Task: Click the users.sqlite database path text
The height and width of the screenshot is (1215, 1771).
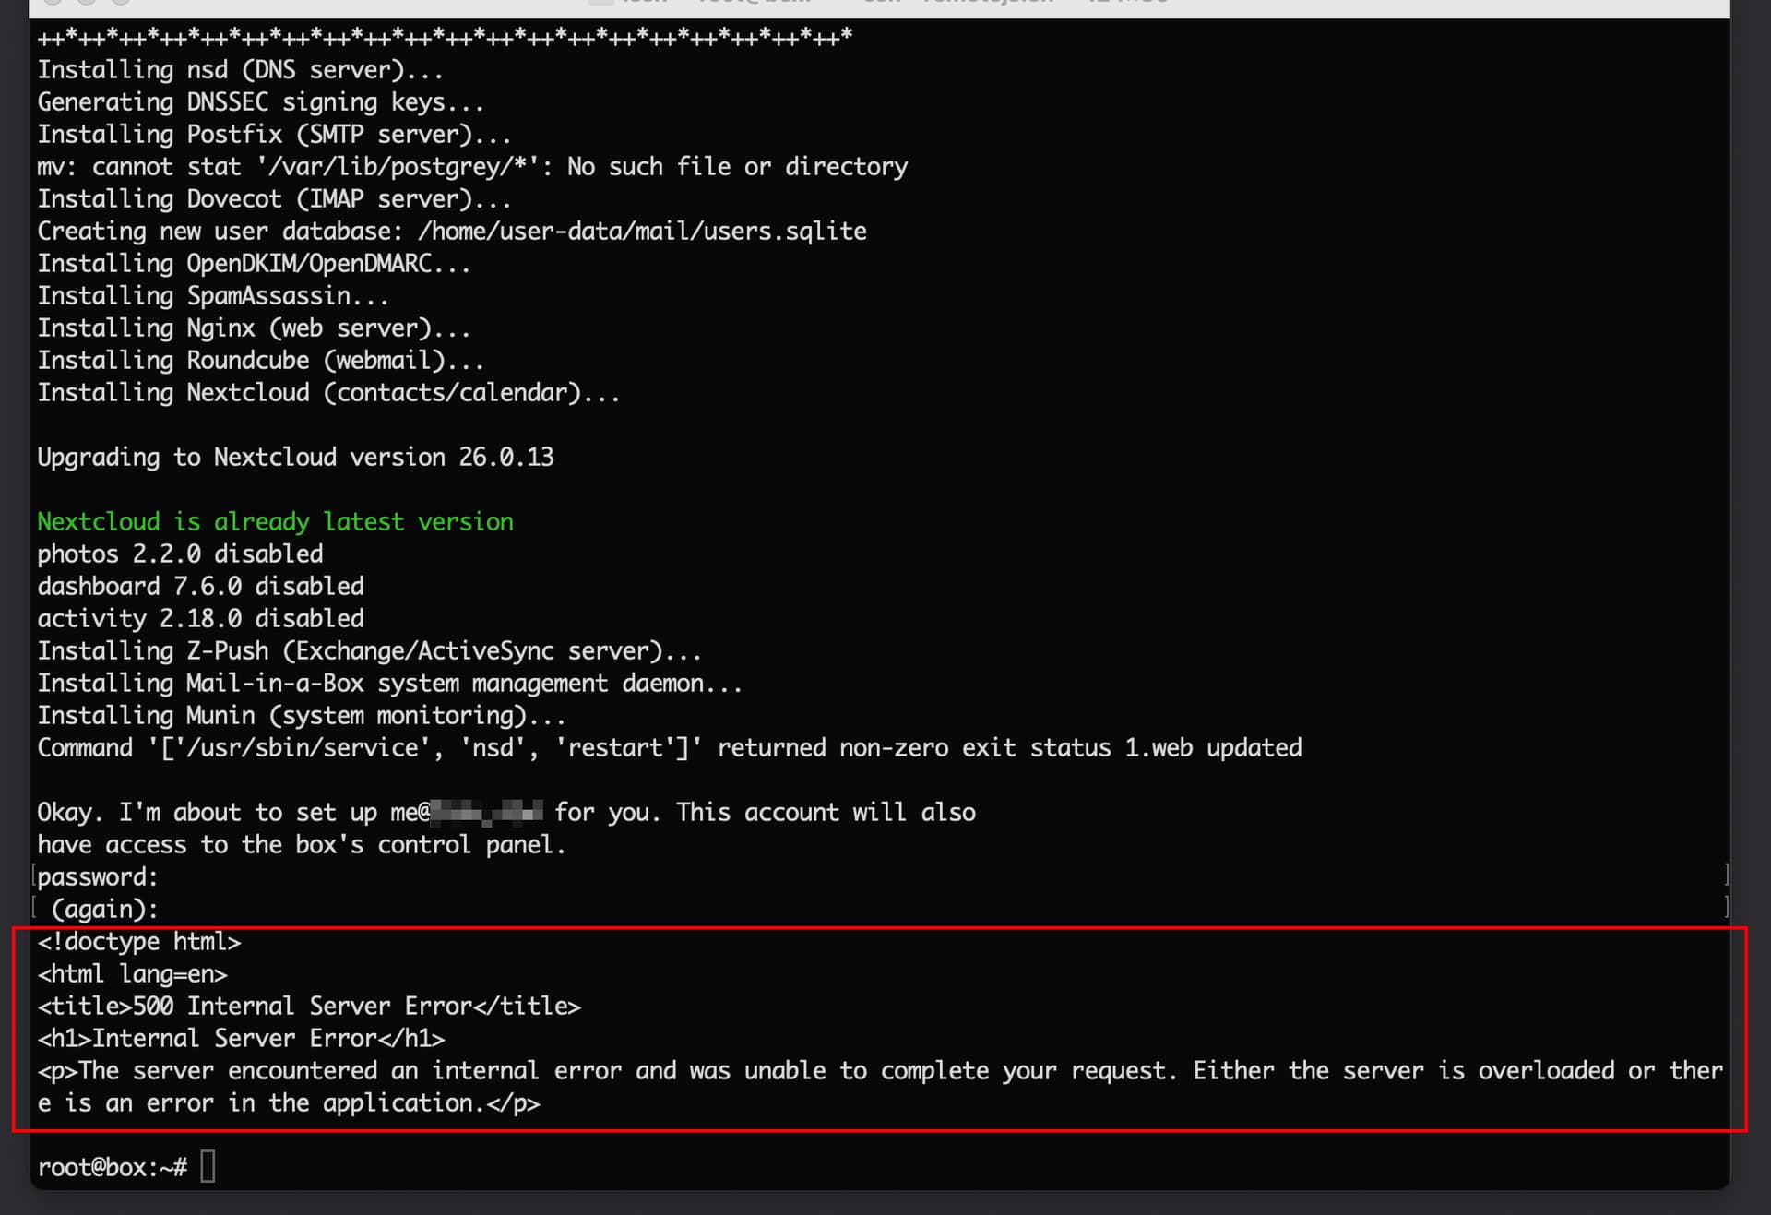Action: [x=642, y=232]
